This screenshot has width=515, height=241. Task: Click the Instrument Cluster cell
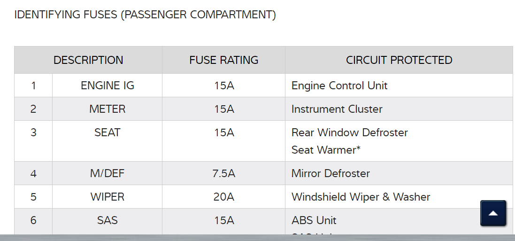pyautogui.click(x=337, y=109)
